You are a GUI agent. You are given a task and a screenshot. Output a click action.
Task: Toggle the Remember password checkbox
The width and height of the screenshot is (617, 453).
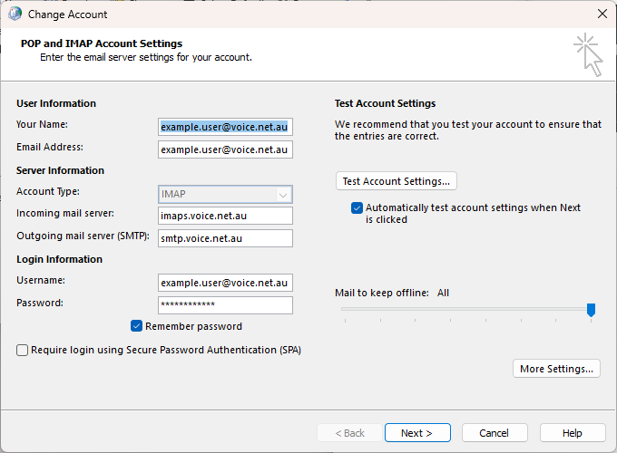click(x=137, y=326)
